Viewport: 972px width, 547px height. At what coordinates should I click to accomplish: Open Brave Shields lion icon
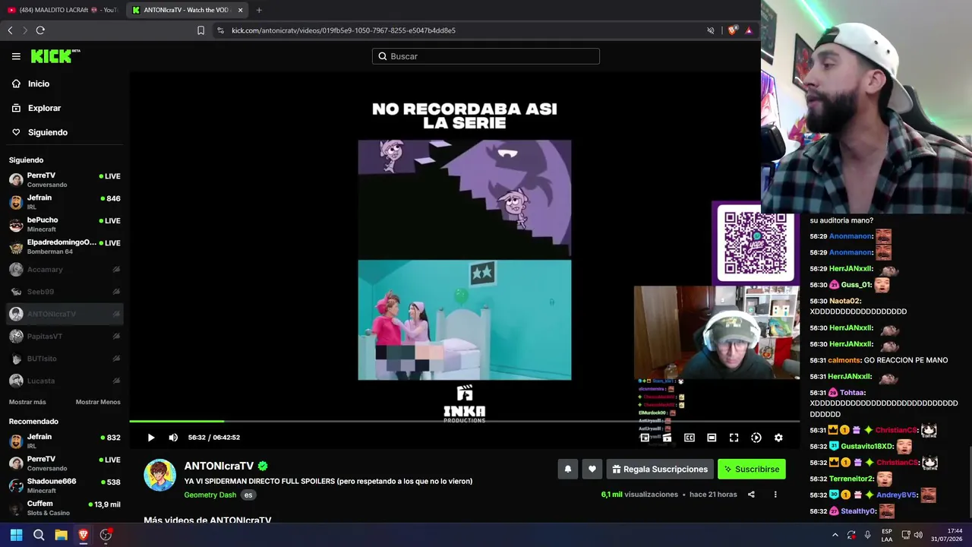(x=733, y=30)
